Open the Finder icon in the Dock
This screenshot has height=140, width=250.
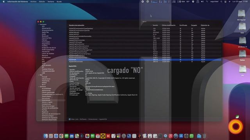coord(46,136)
